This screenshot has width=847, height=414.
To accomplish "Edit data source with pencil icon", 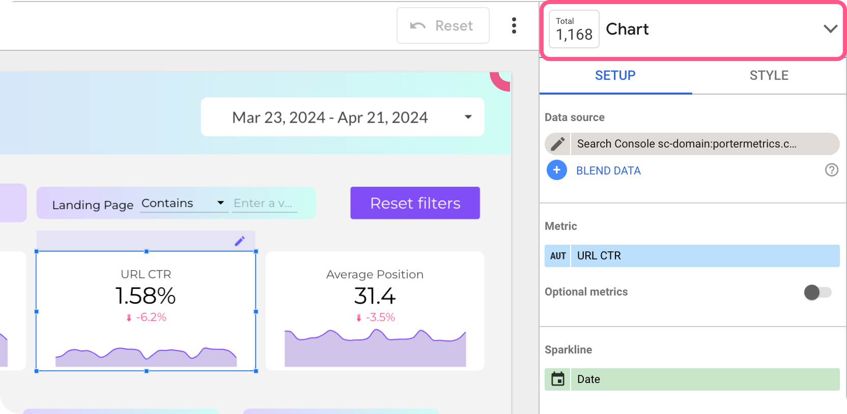I will pos(558,144).
